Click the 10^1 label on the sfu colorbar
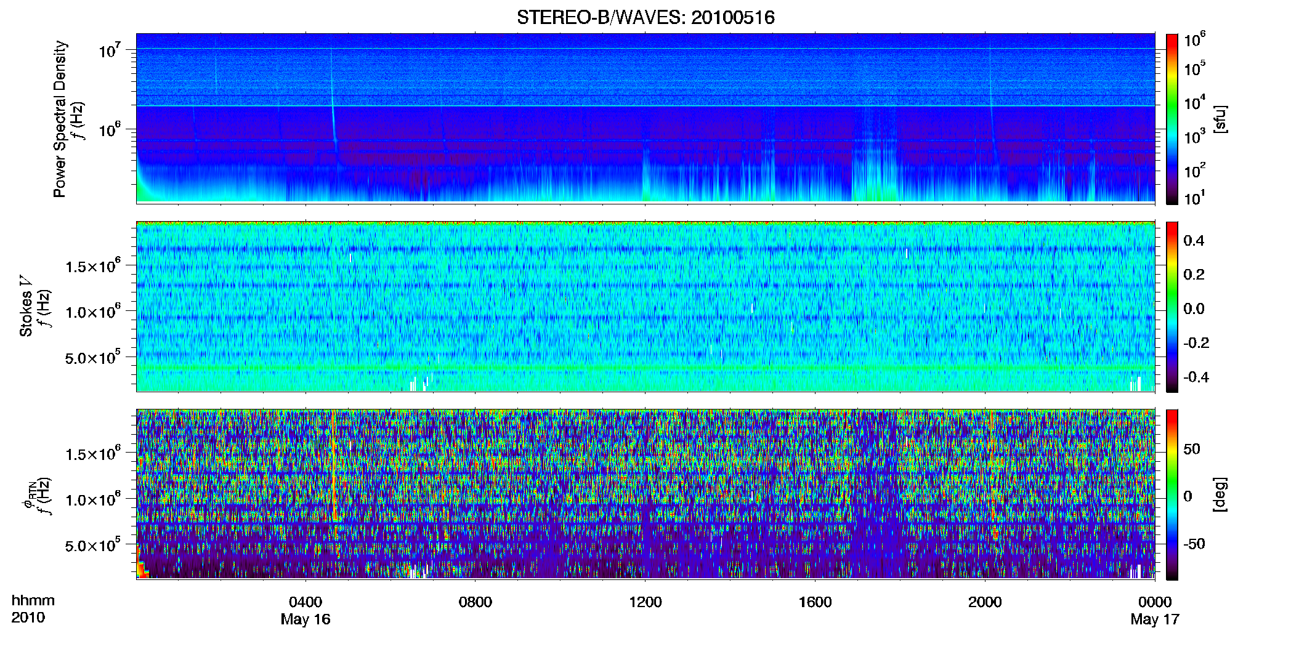1291x665 pixels. click(1195, 198)
